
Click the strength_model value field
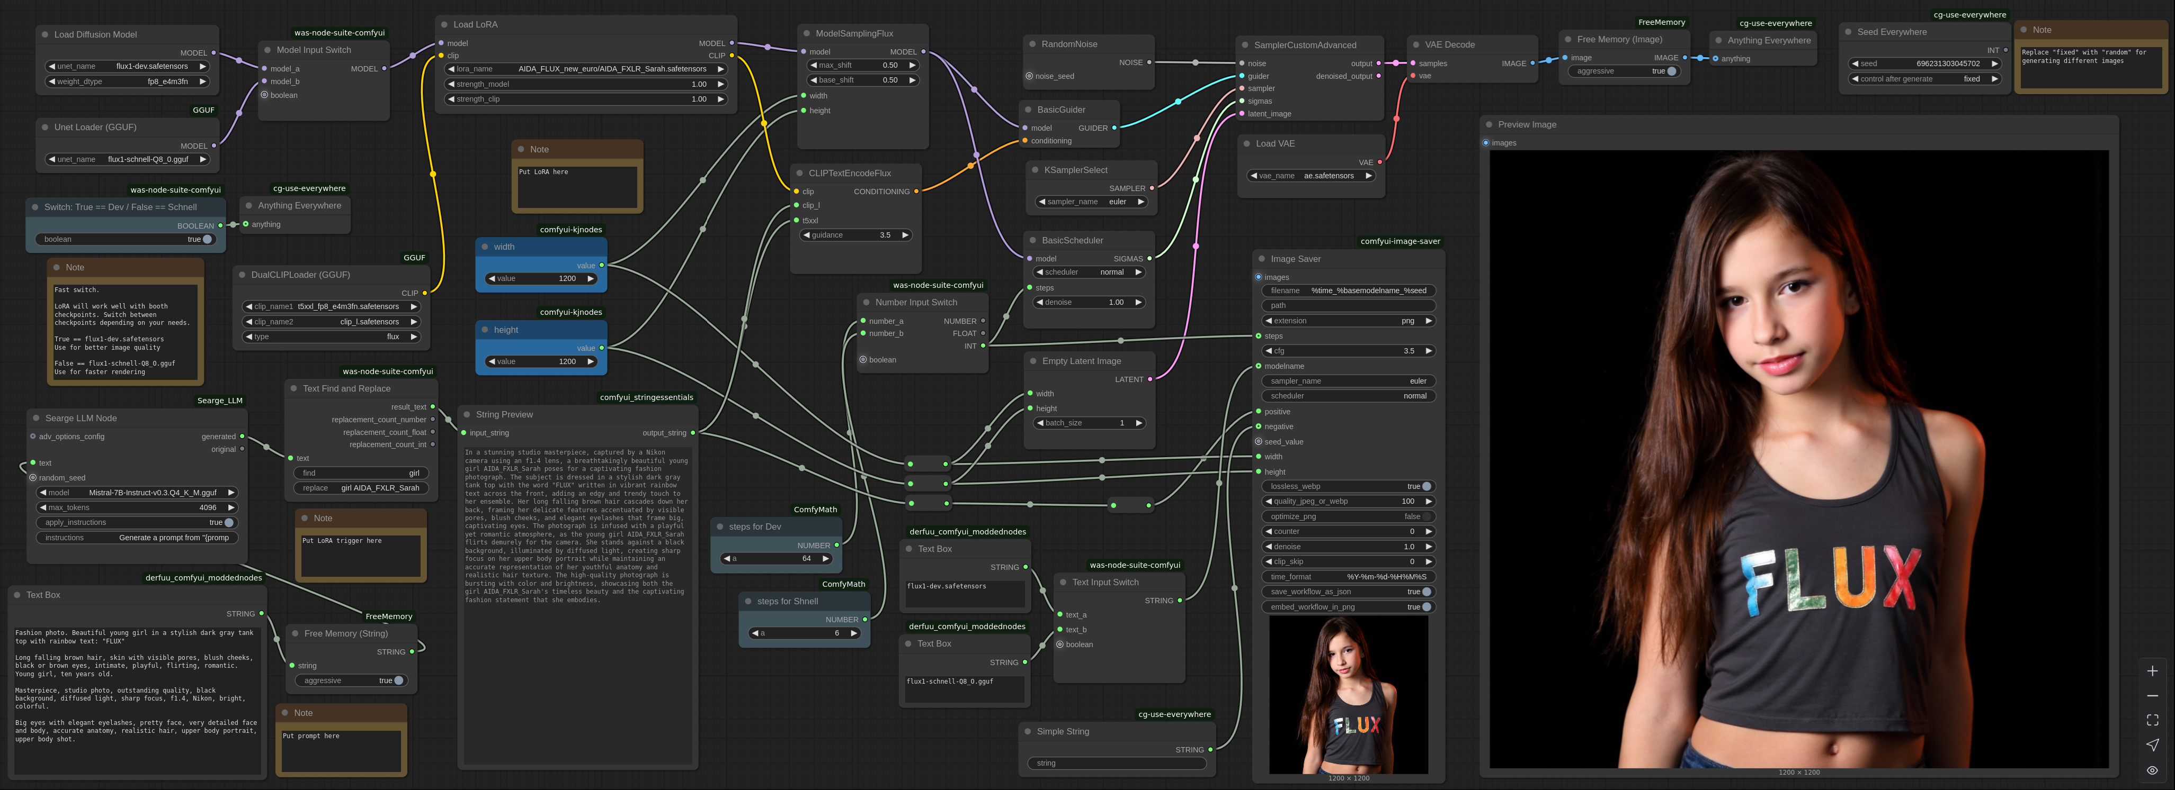click(586, 84)
